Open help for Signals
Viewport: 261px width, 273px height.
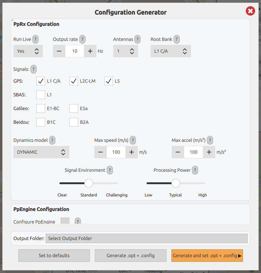34,69
